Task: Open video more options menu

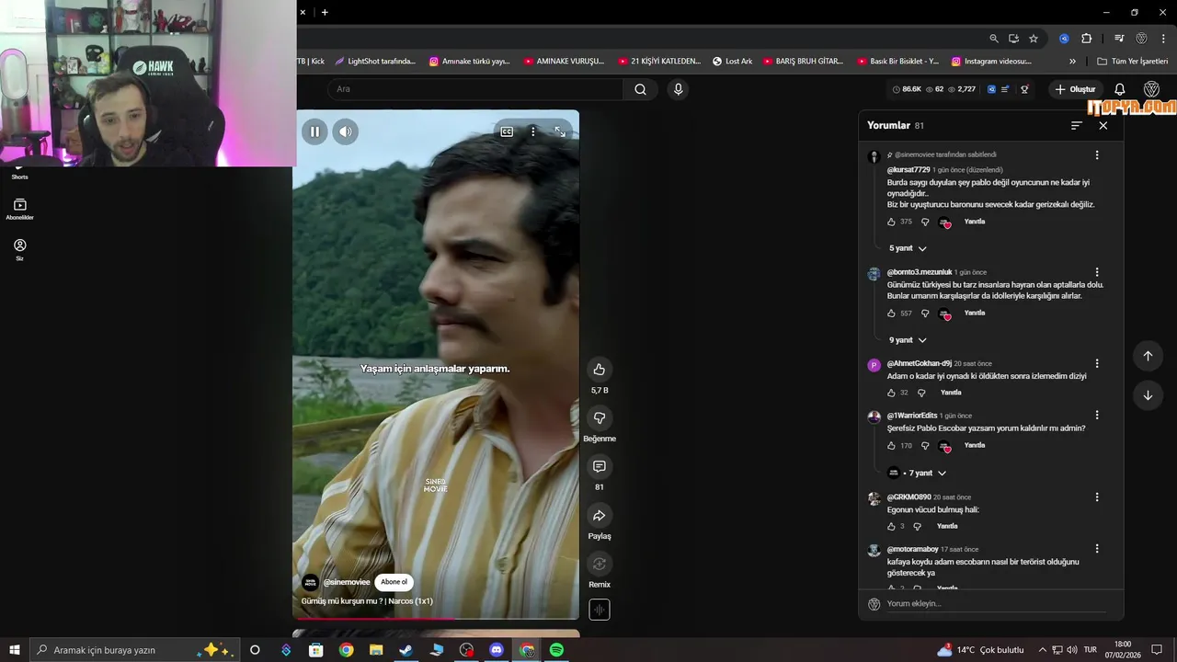Action: [532, 131]
